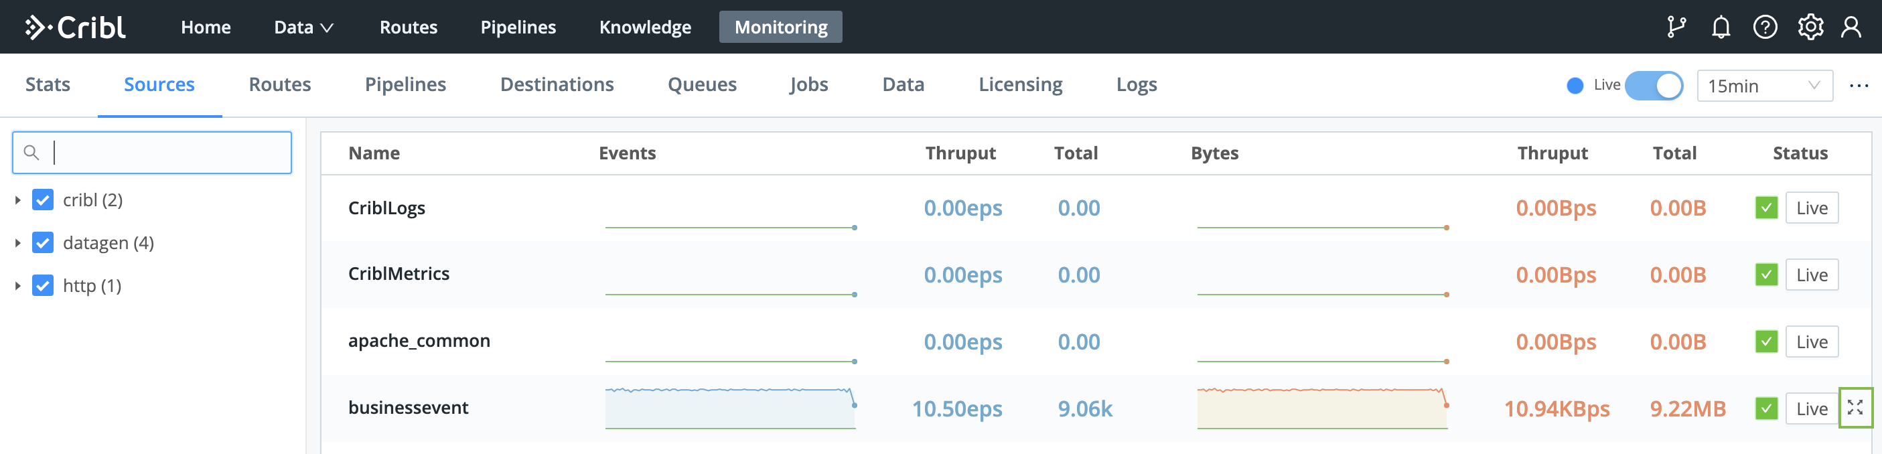Switch to the Queues tab
Screen dimensions: 1882x454
(x=702, y=84)
